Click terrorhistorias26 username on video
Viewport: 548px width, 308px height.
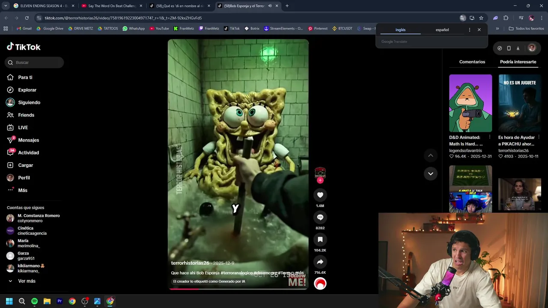pyautogui.click(x=190, y=263)
